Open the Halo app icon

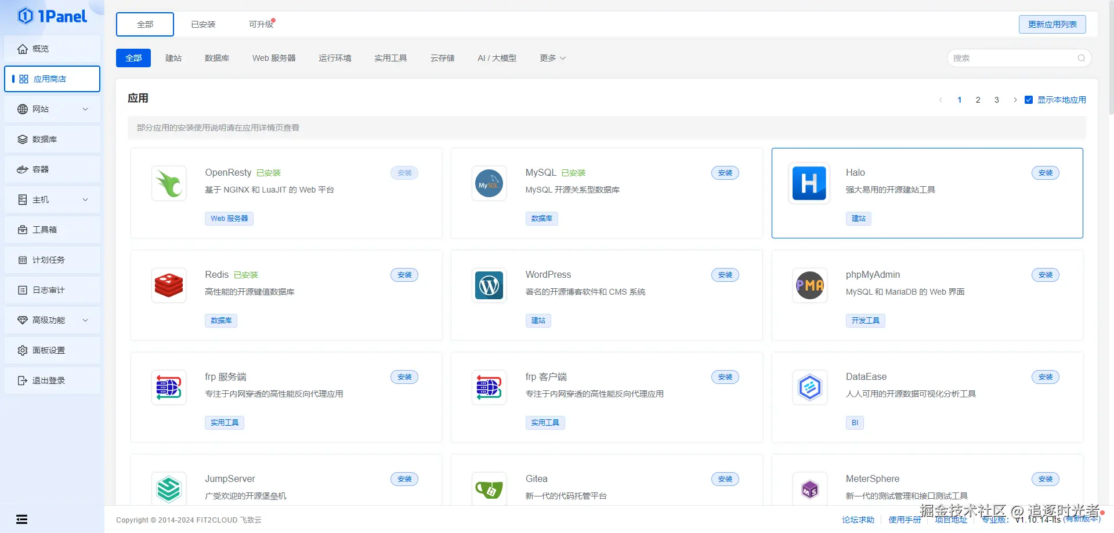pos(809,183)
